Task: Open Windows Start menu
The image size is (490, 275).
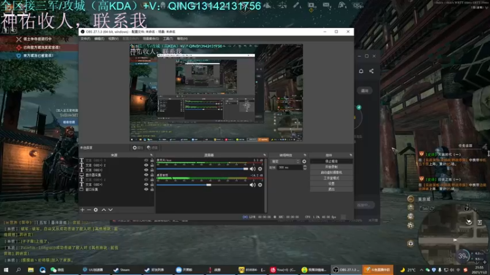Action: (6, 269)
